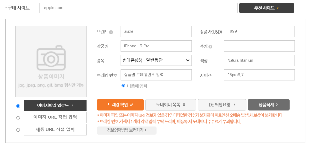
Task: Click the checkmark on 트레킹 확인 button
Action: point(131,105)
